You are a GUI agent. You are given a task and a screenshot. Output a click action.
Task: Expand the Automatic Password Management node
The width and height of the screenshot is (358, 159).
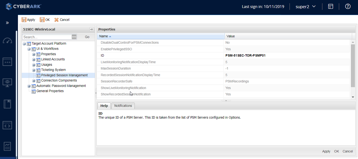tap(29, 86)
